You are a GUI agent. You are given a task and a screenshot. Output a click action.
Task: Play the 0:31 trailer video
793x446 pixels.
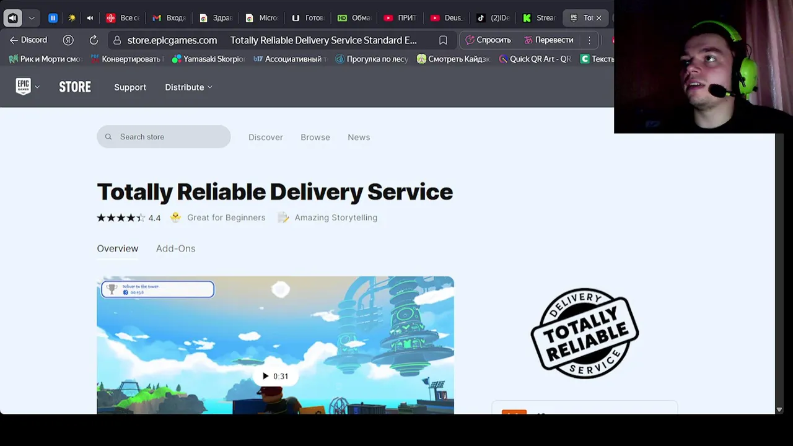(275, 376)
